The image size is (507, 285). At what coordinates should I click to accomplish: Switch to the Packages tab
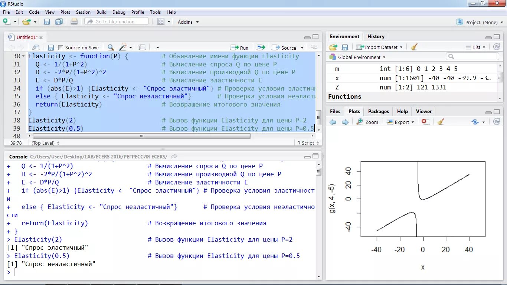pyautogui.click(x=379, y=111)
